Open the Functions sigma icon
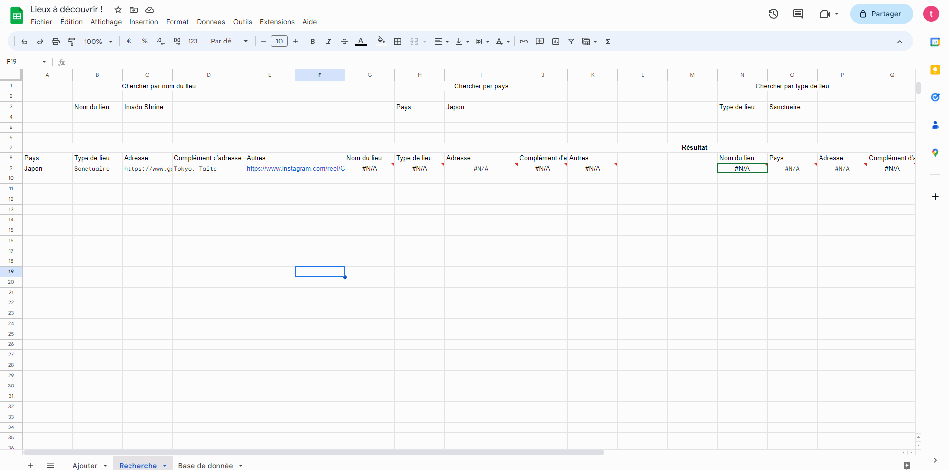 click(x=608, y=42)
